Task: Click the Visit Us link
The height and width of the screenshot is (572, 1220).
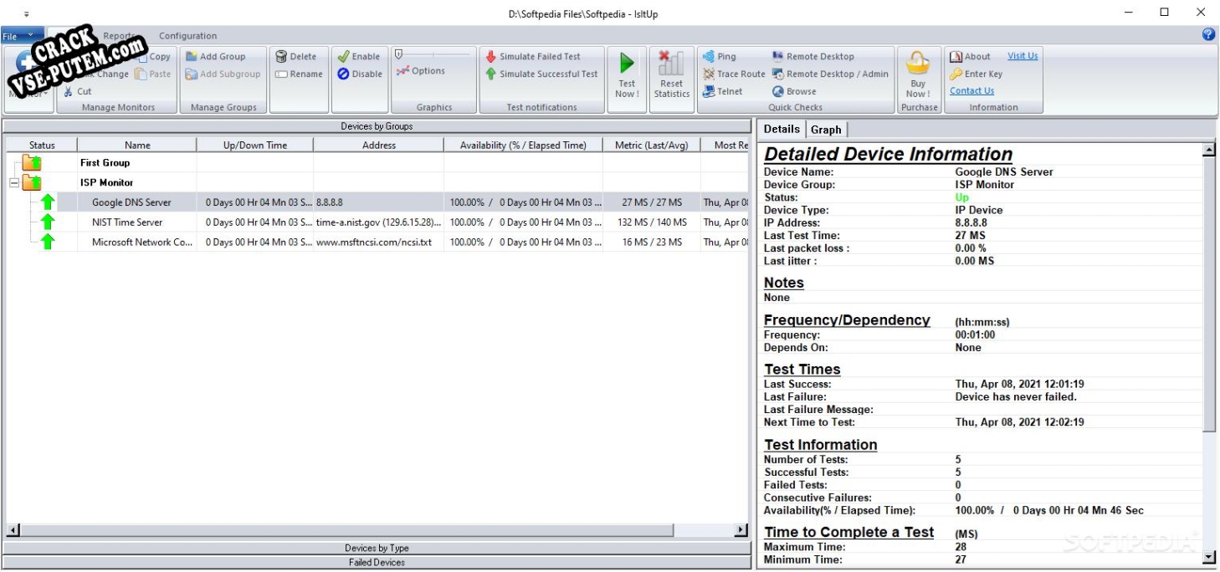Action: (1023, 57)
